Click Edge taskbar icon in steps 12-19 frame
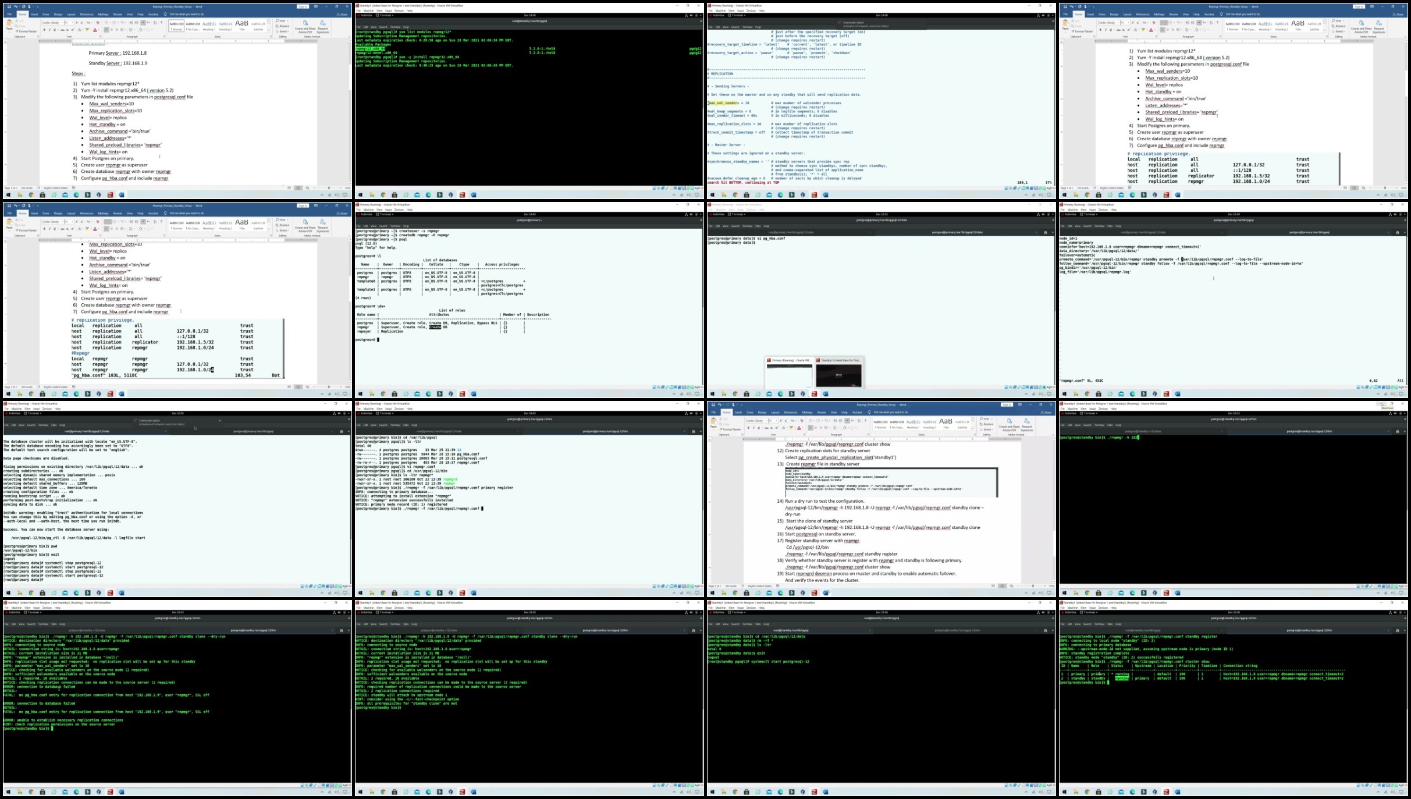Screen dimensions: 1411x799 tap(780, 593)
